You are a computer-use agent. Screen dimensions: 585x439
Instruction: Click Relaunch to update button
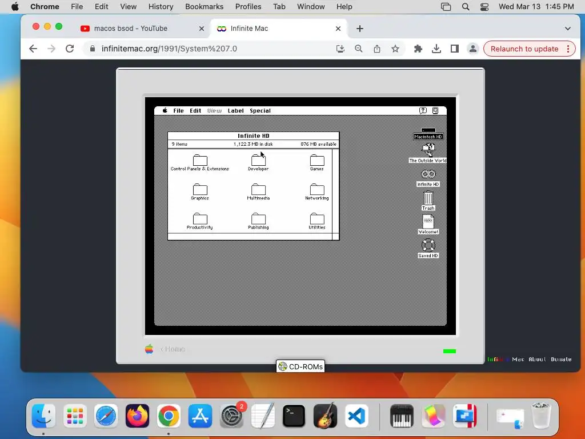(x=524, y=49)
